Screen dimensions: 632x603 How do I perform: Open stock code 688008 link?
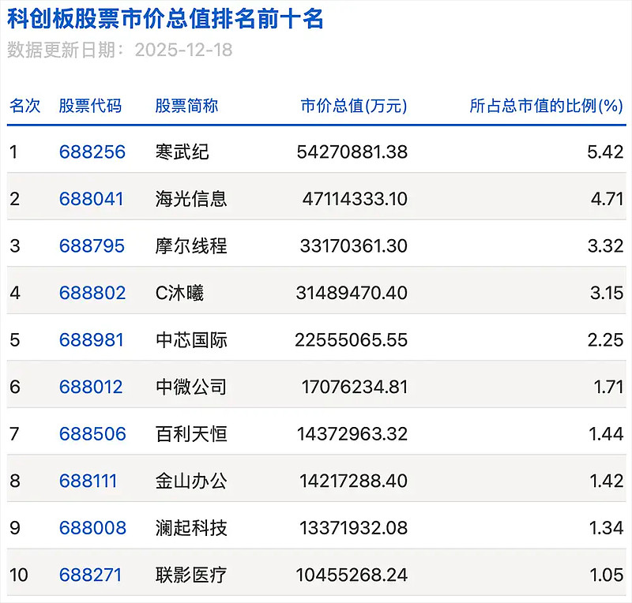[x=91, y=527]
